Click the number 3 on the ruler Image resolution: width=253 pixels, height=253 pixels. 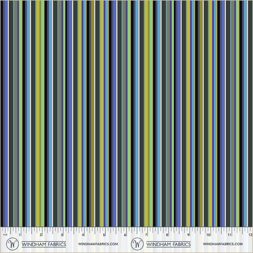[x=62, y=234]
